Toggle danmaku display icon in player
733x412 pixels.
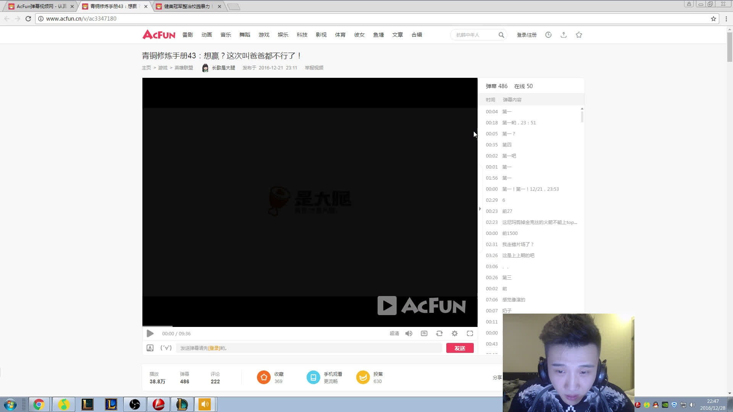click(x=424, y=333)
